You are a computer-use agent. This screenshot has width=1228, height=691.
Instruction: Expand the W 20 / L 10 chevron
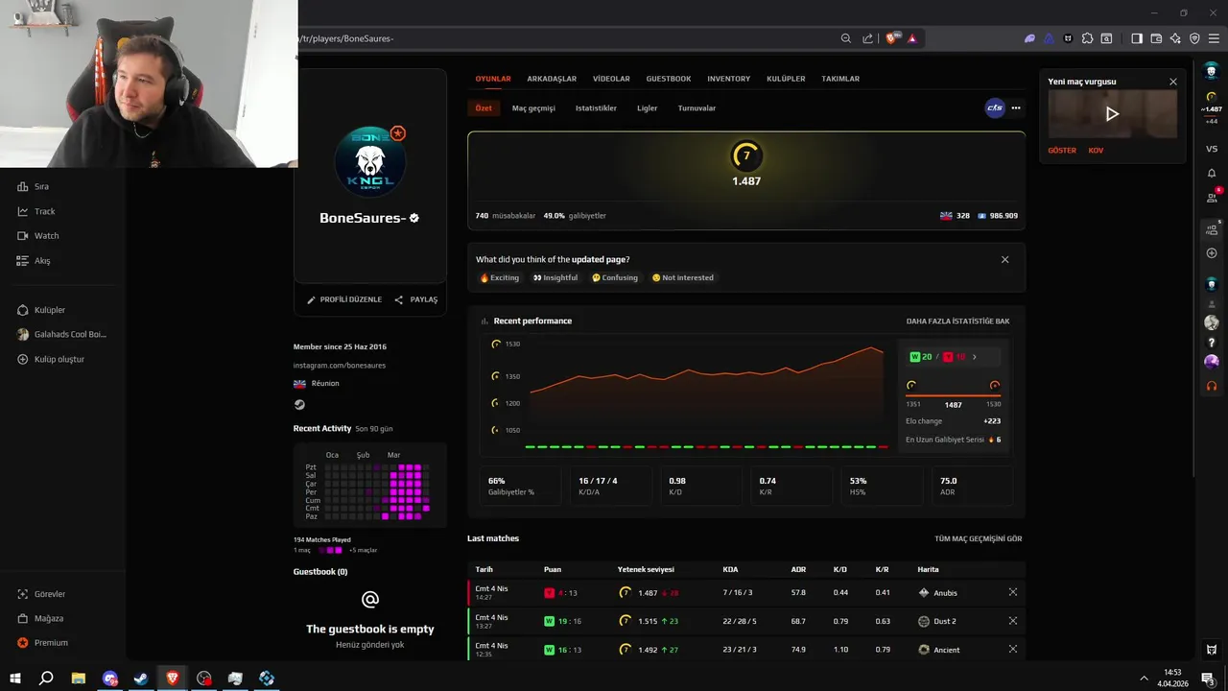coord(975,357)
